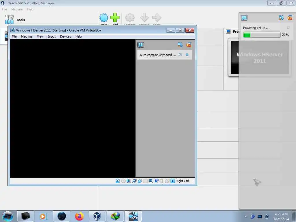
Task: Click the black box taskbar icon
Action: [26, 216]
